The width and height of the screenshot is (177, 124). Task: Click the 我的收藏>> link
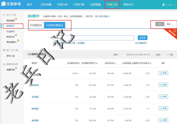point(104,16)
